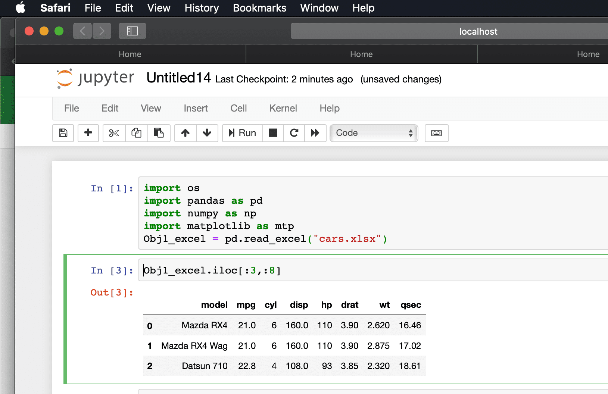The image size is (608, 394).
Task: Open the Safari application menu
Action: click(x=55, y=8)
